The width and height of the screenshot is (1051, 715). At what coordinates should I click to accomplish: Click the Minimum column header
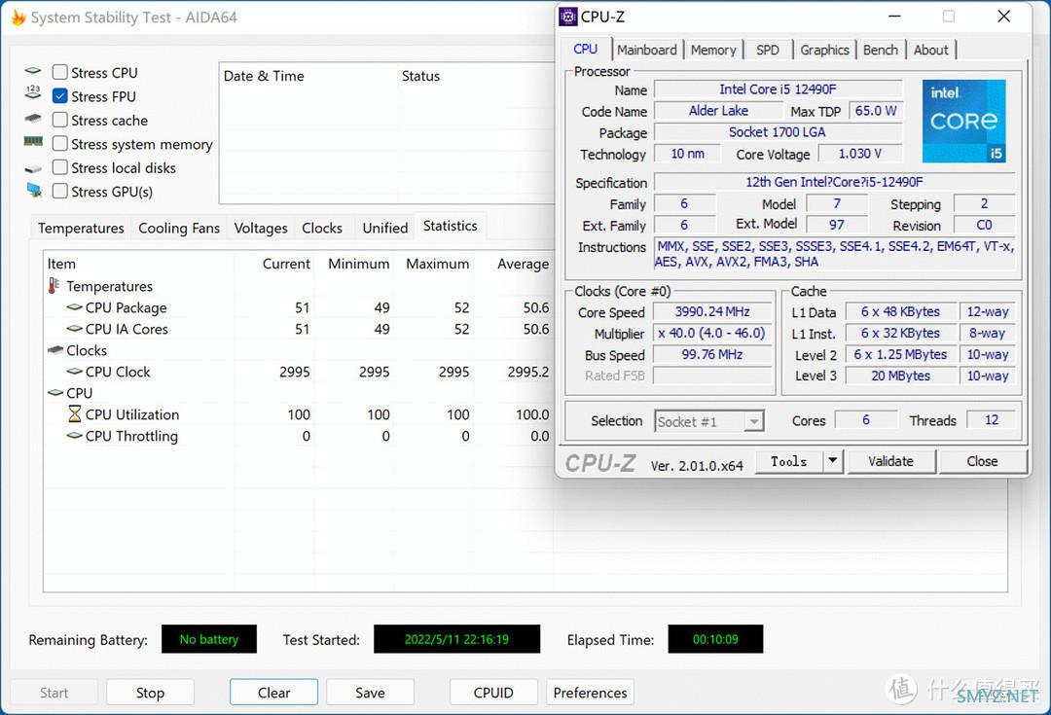point(354,264)
